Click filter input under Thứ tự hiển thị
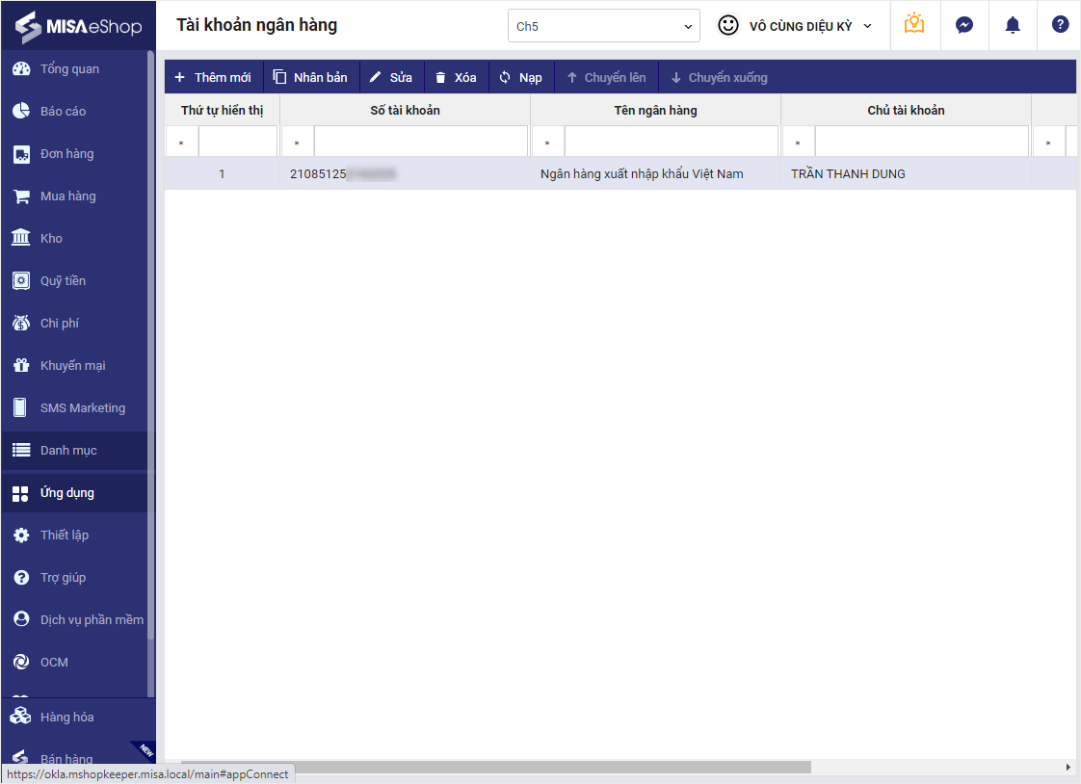This screenshot has width=1081, height=784. click(238, 142)
